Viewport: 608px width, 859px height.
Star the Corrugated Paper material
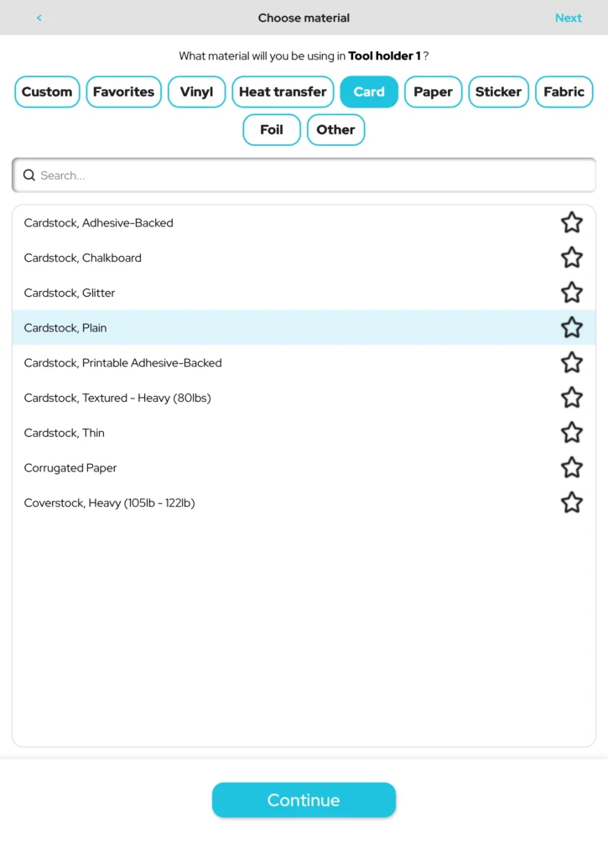click(571, 467)
